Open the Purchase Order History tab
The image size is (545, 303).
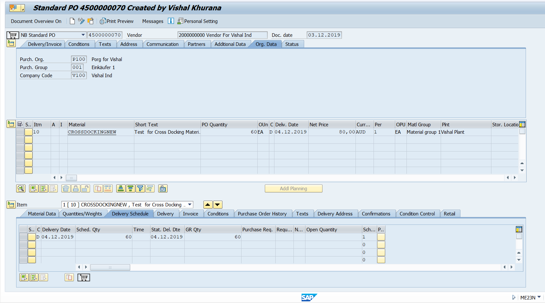(x=262, y=214)
